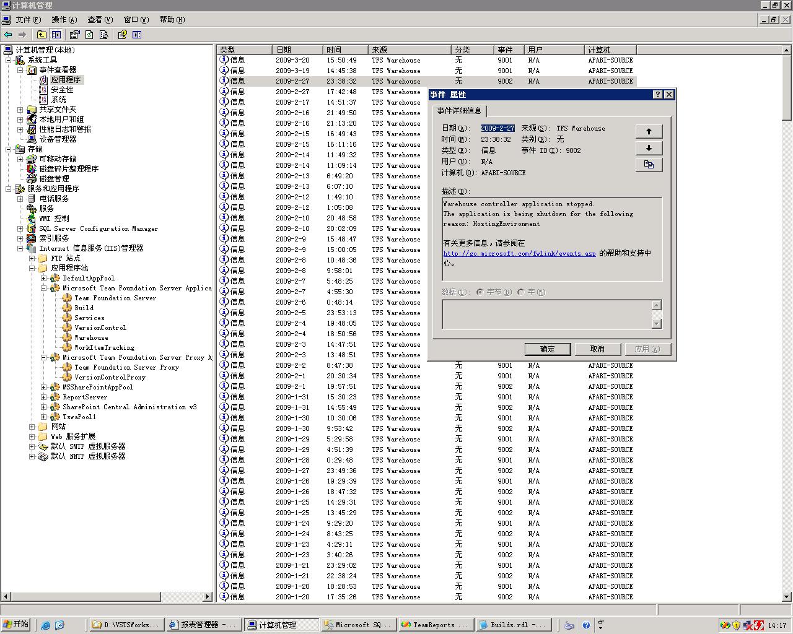Select the 2009-1-20 17:35:26 event row
Screen dimensions: 793x634
[x=427, y=597]
